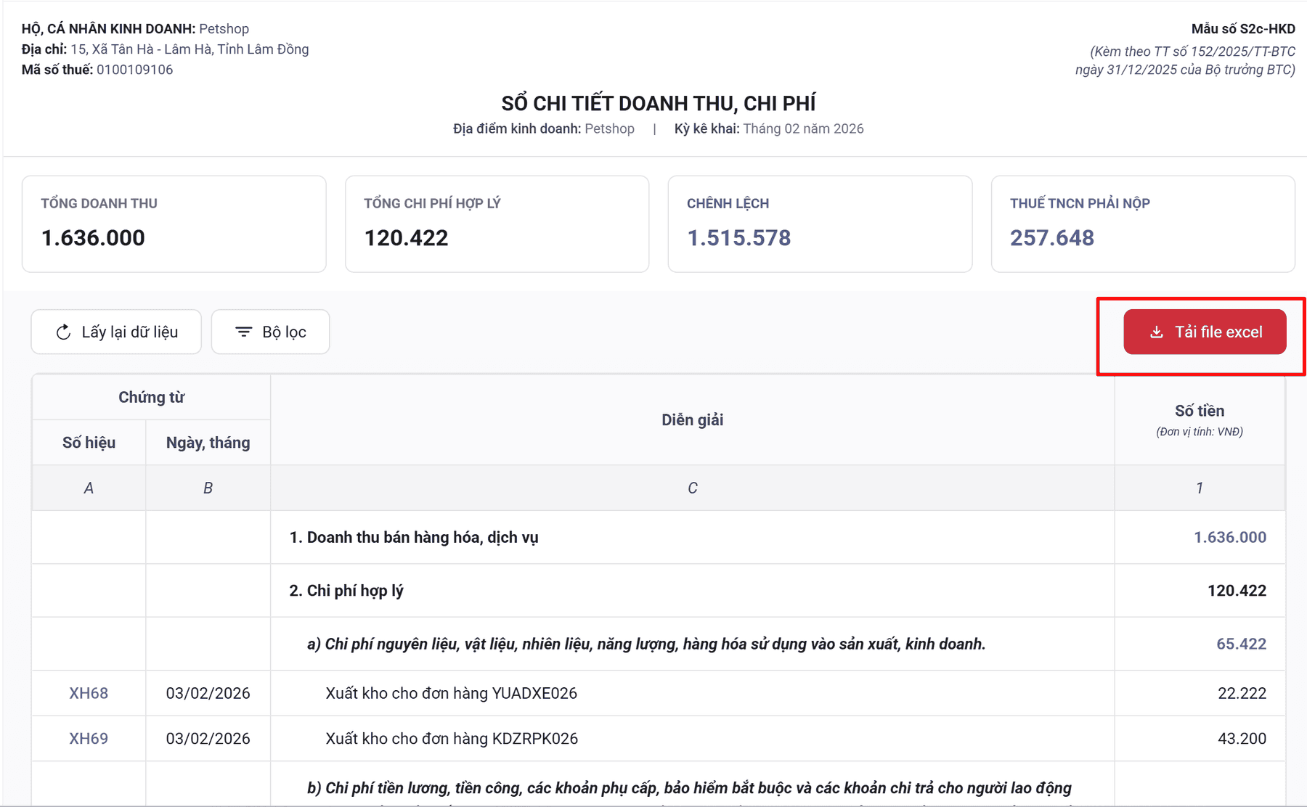The image size is (1307, 807).
Task: Click column letter "A" cell
Action: pyautogui.click(x=89, y=488)
